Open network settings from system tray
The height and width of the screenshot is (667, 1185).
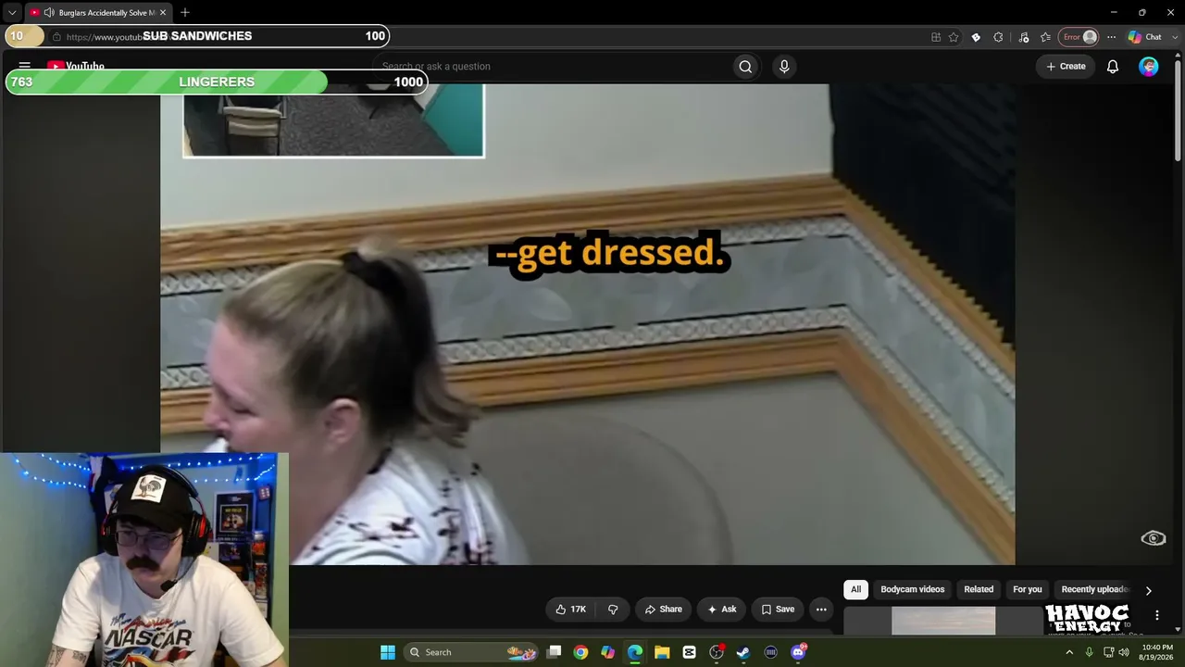[1108, 652]
